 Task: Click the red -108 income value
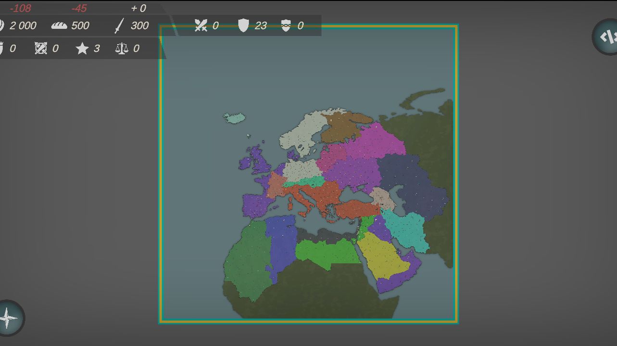[x=20, y=8]
